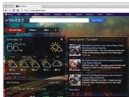Open the Kelvin Index dropdown
The image size is (129, 97).
(x=56, y=83)
